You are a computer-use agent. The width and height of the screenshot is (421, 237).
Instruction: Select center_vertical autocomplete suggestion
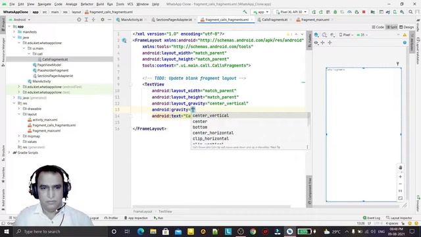[x=250, y=116]
